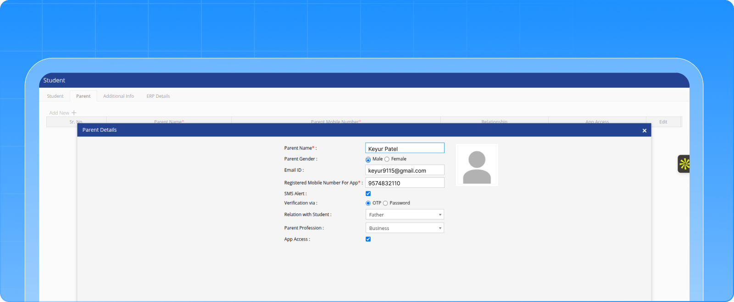This screenshot has height=302, width=734.
Task: Open the Relation with Student dropdown
Action: (404, 215)
